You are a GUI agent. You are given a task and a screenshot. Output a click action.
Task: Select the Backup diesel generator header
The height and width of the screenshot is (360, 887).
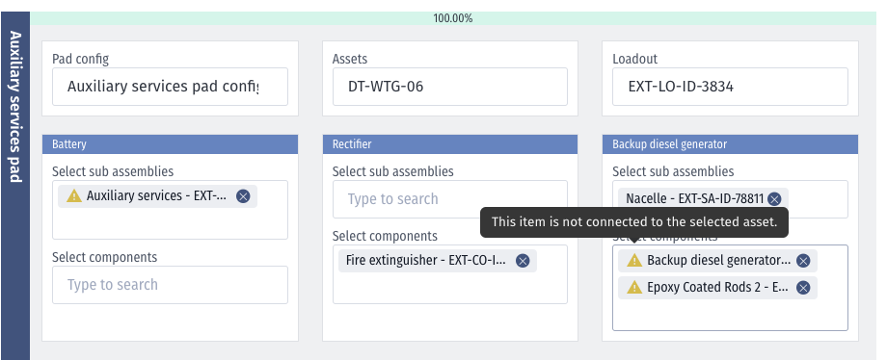pyautogui.click(x=730, y=144)
